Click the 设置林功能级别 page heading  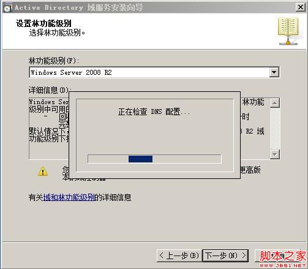(x=43, y=23)
